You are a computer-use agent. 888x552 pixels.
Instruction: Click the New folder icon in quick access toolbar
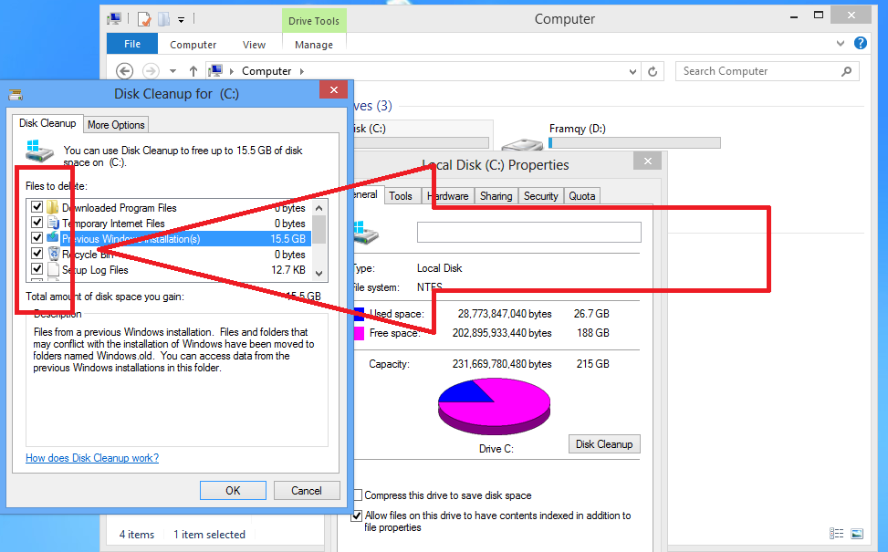pyautogui.click(x=163, y=19)
